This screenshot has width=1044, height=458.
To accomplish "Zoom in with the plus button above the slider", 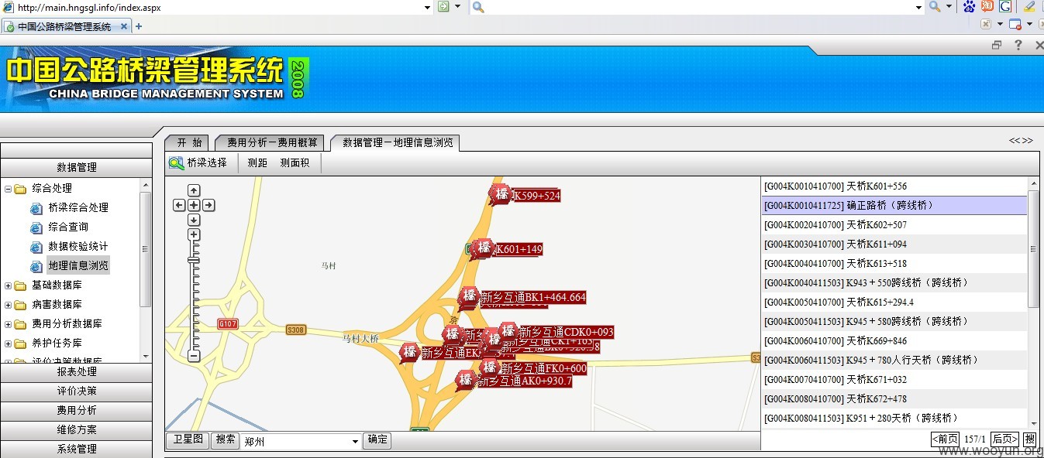I will 194,234.
